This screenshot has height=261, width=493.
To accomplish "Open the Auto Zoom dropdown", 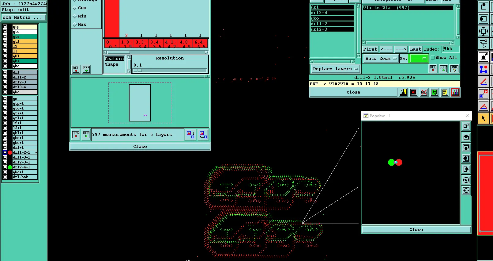I will coord(381,58).
